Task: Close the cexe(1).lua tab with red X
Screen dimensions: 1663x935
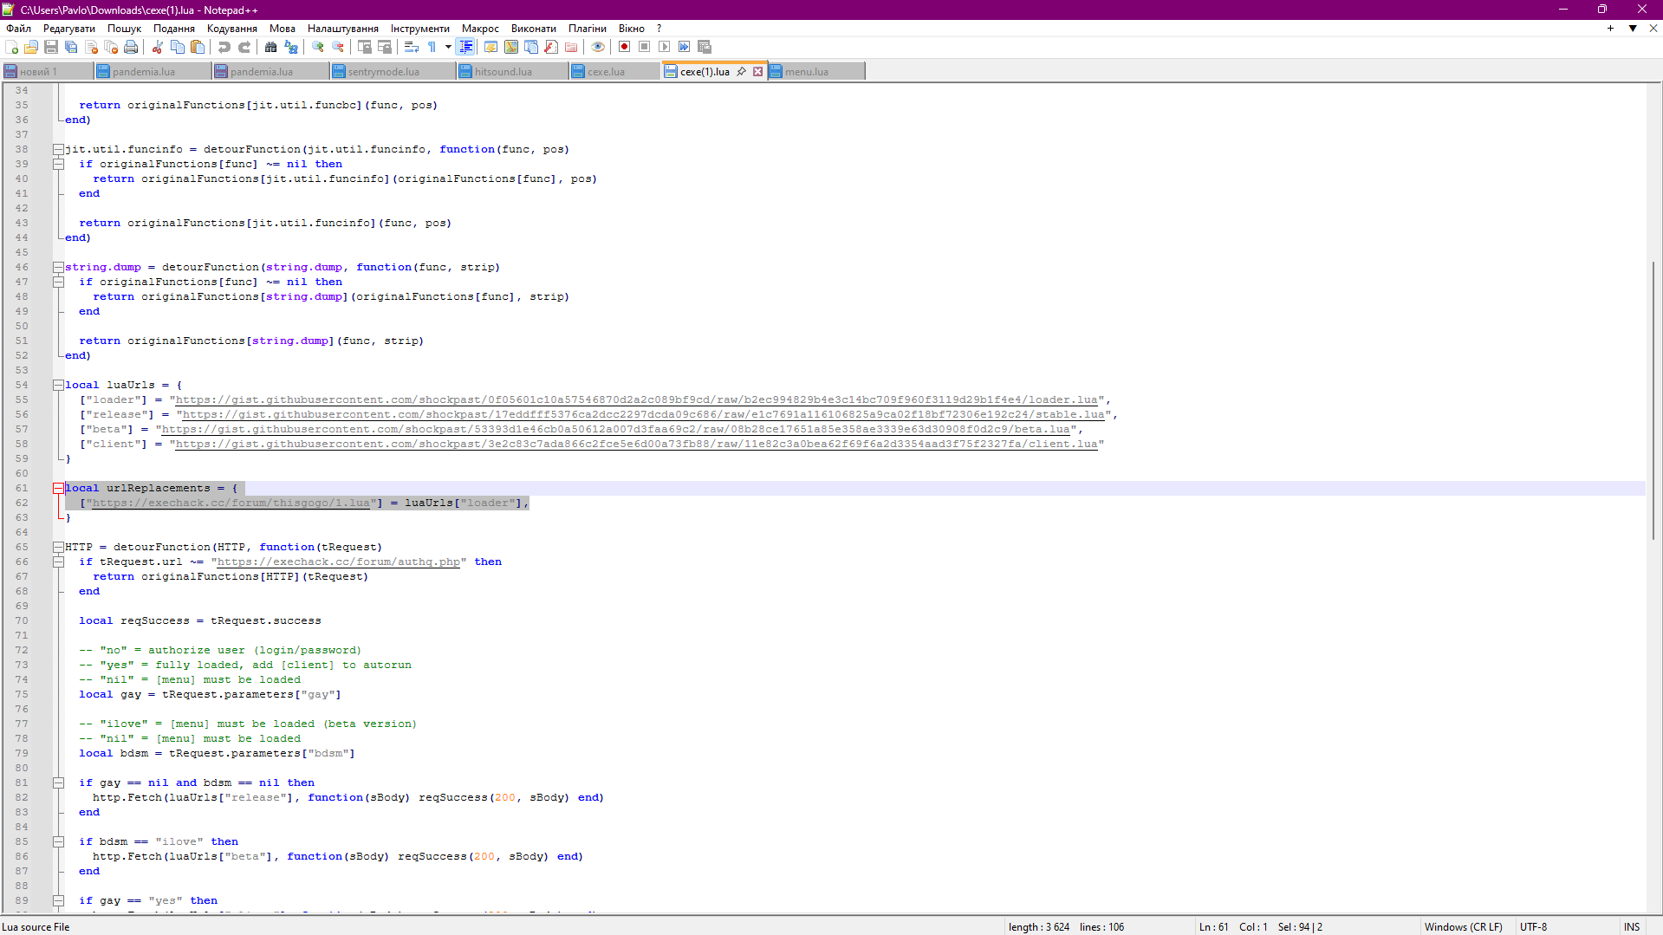Action: click(757, 72)
